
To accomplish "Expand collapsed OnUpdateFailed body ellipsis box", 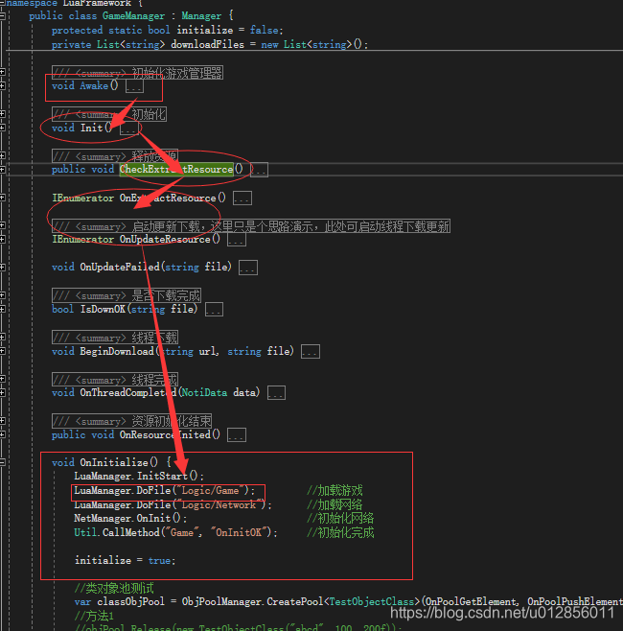I will 248,268.
